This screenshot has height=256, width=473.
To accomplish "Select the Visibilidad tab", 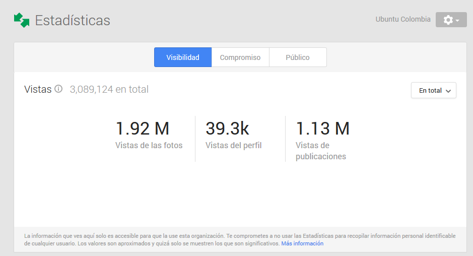I will [183, 57].
